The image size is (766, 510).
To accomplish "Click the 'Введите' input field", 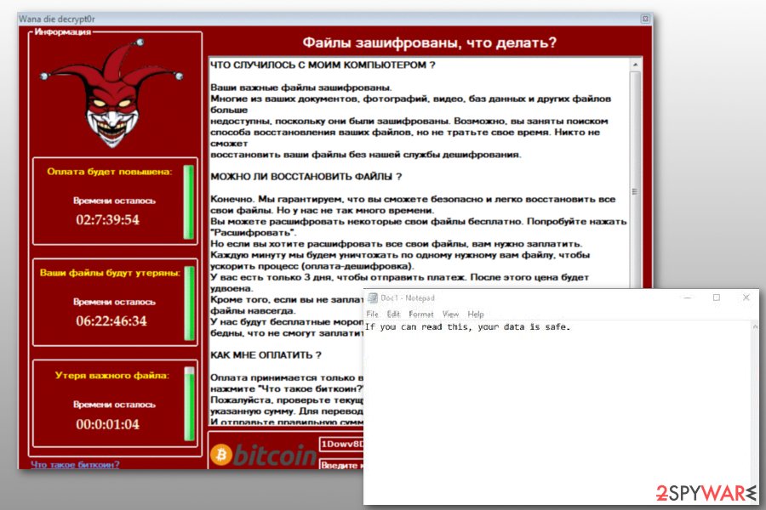I will (x=342, y=465).
